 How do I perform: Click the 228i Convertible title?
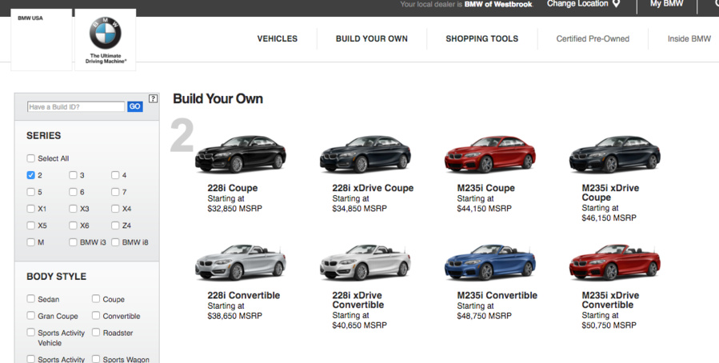[243, 295]
